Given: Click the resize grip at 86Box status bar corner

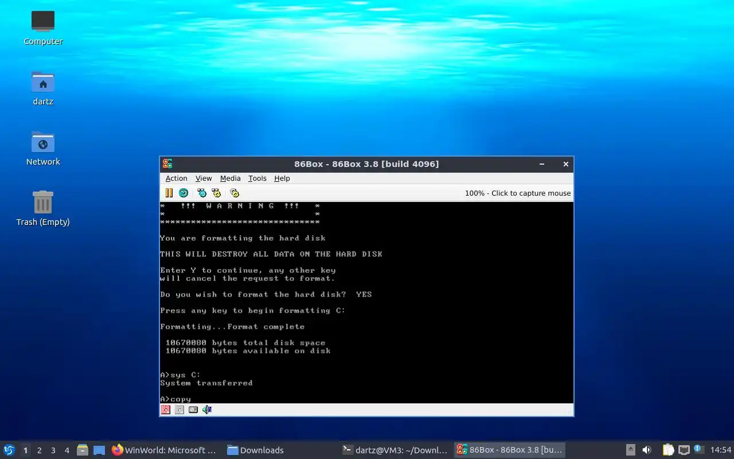Looking at the screenshot, I should click(569, 411).
